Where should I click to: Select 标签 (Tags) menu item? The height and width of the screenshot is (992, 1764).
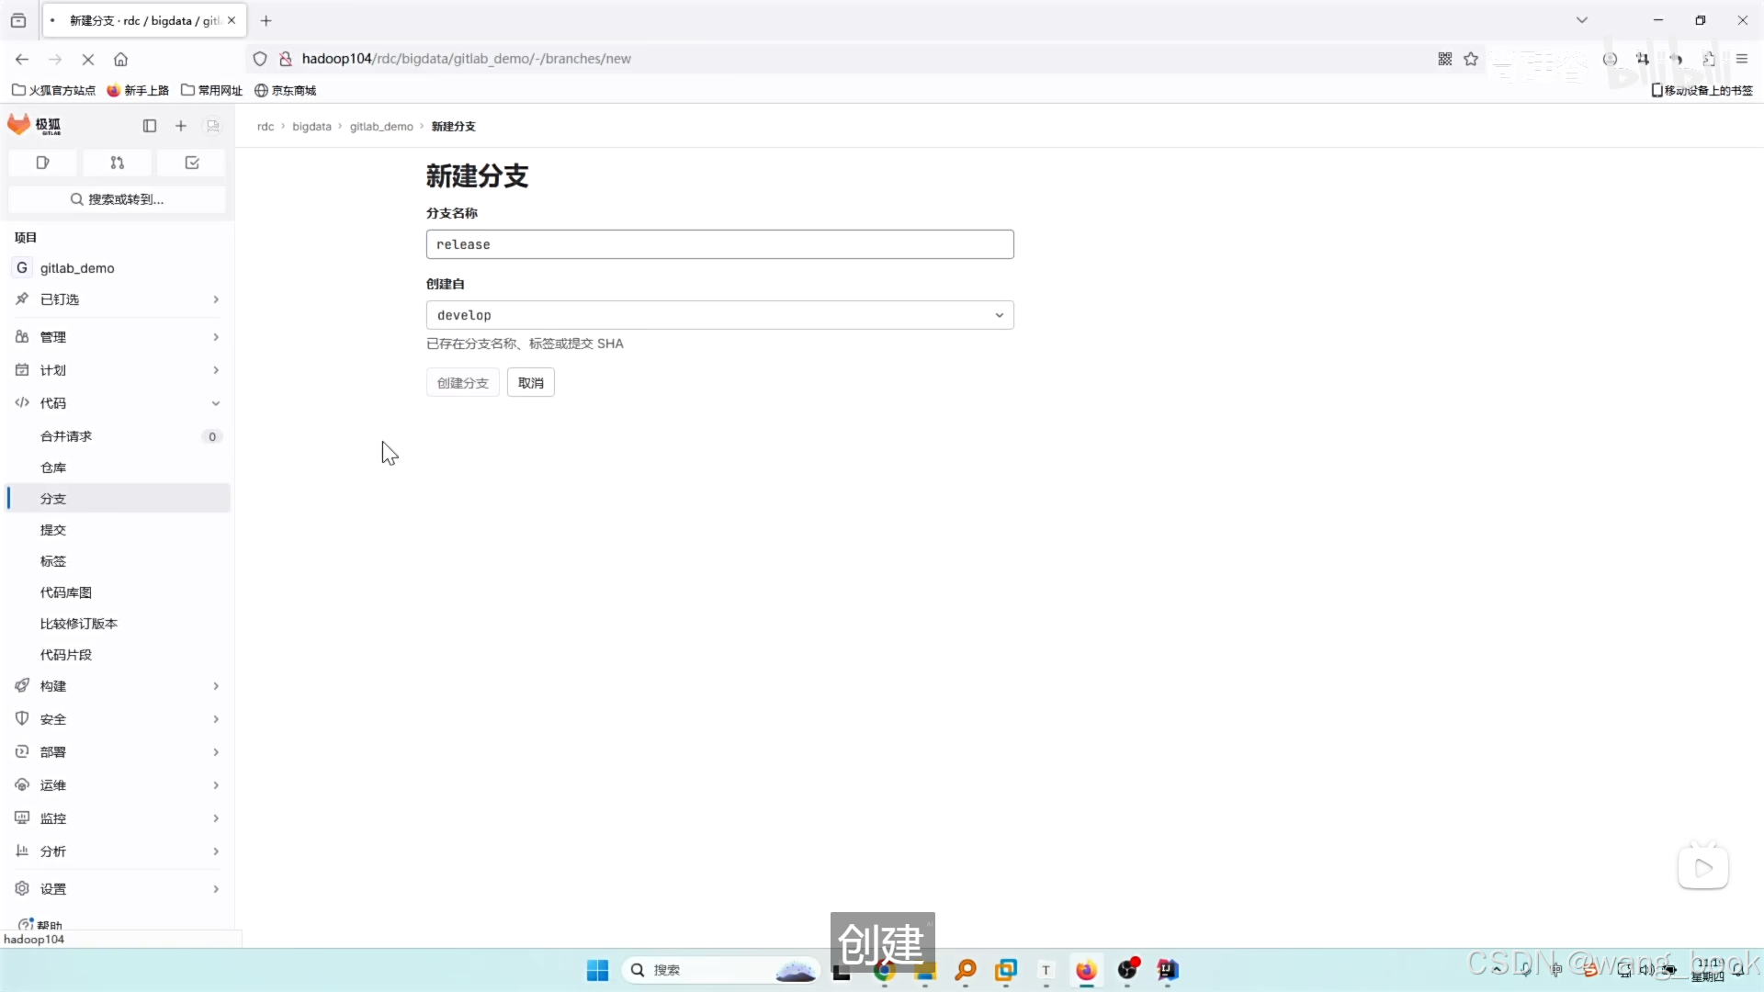[53, 561]
